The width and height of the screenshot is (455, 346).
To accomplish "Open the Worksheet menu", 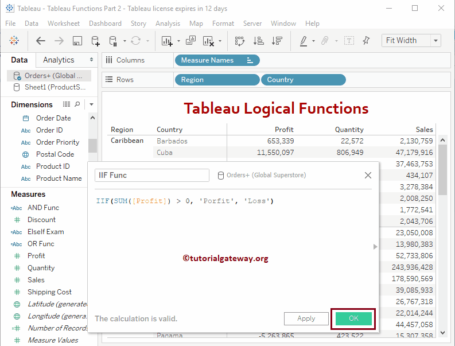I will coord(64,24).
